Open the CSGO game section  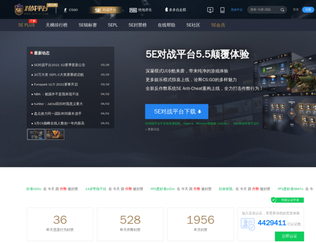click(x=71, y=10)
